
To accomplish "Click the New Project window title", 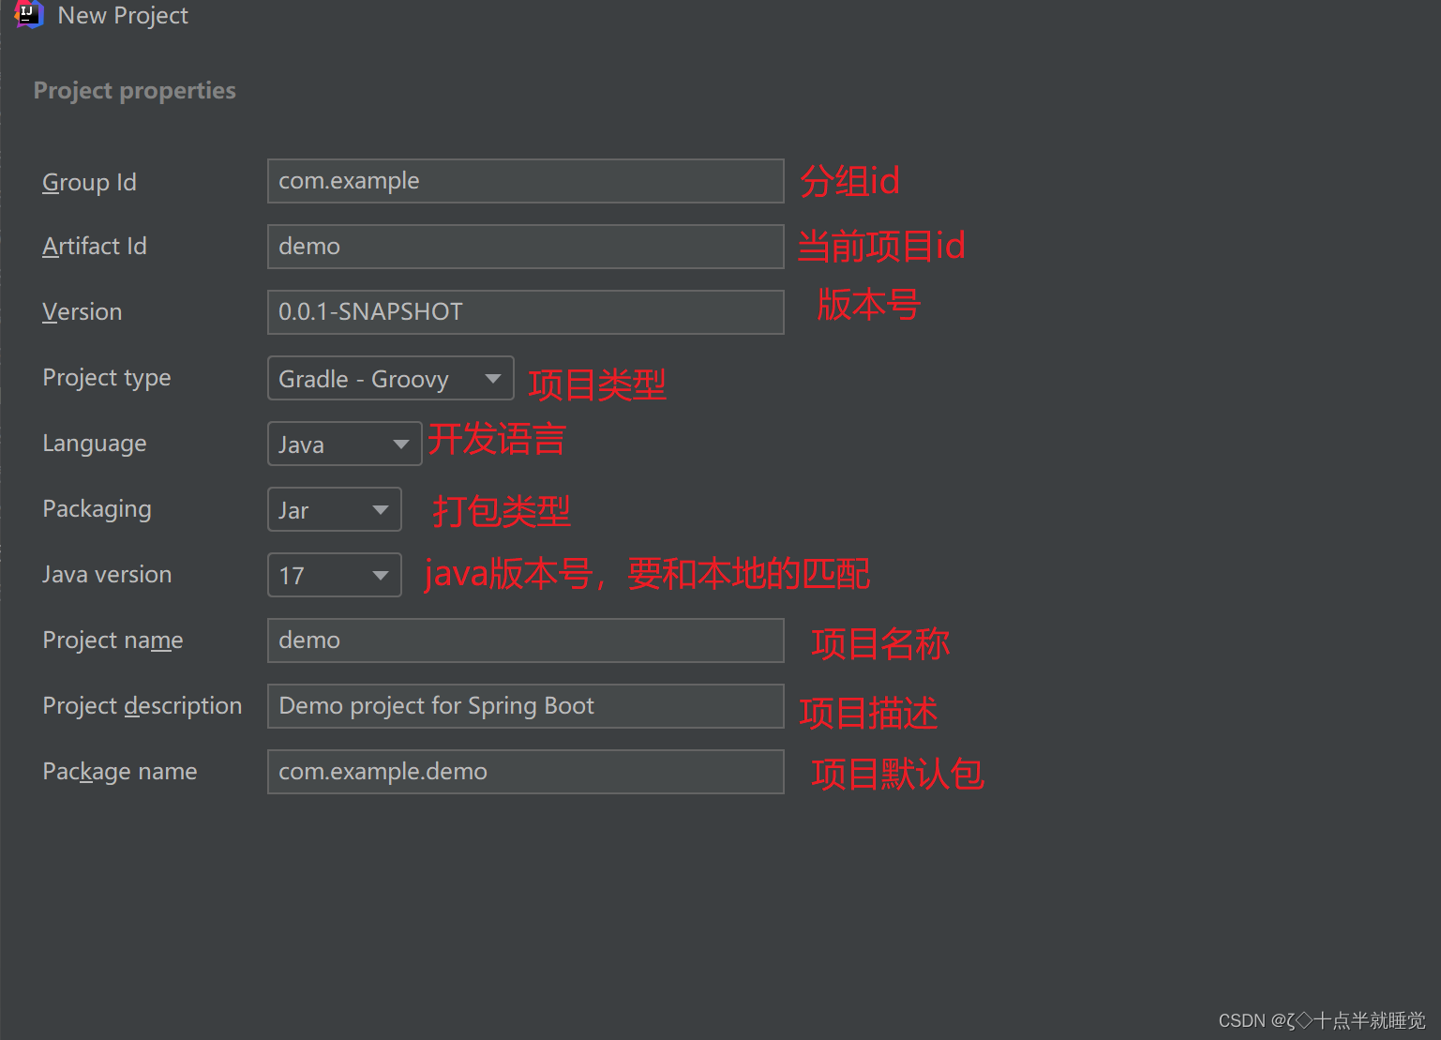I will coord(123,15).
